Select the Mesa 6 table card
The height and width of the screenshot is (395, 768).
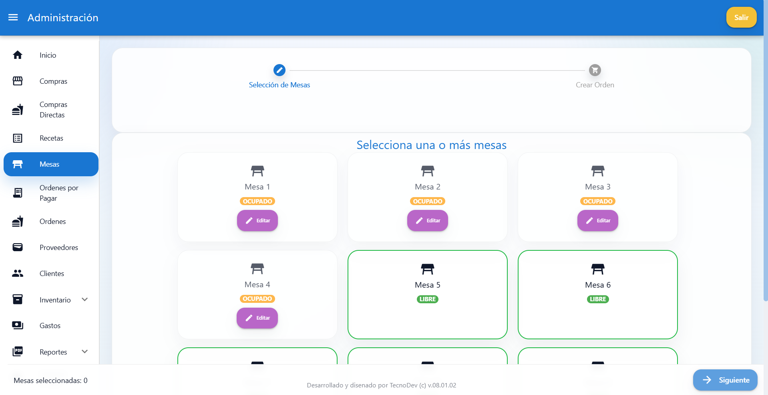[x=598, y=294]
